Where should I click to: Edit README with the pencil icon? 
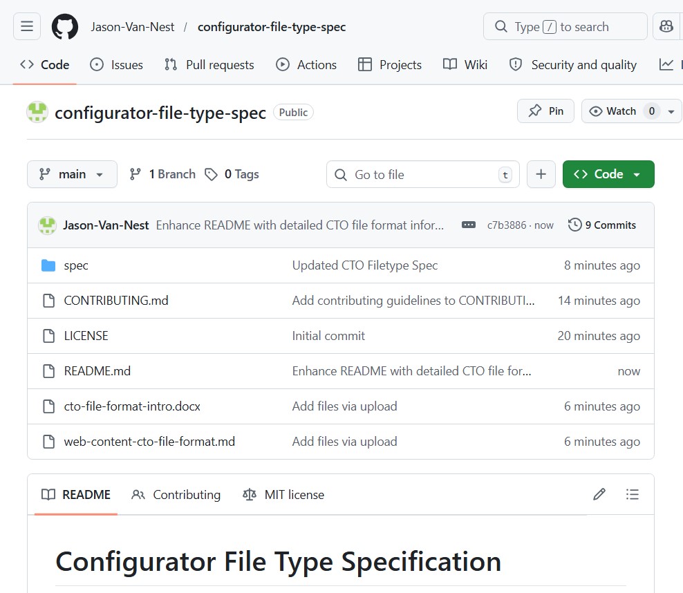[599, 494]
